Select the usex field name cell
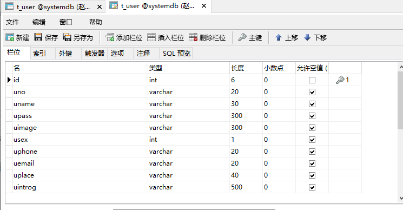The width and height of the screenshot is (403, 210). coord(80,140)
